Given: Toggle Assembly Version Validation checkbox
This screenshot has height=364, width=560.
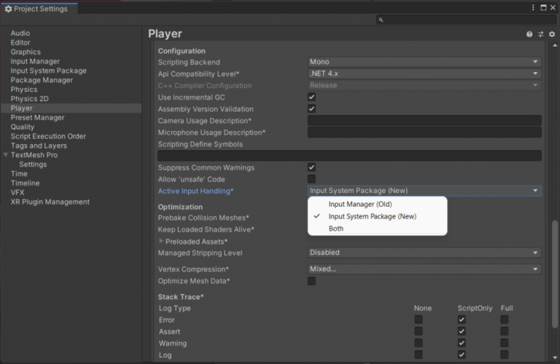Looking at the screenshot, I should point(312,108).
